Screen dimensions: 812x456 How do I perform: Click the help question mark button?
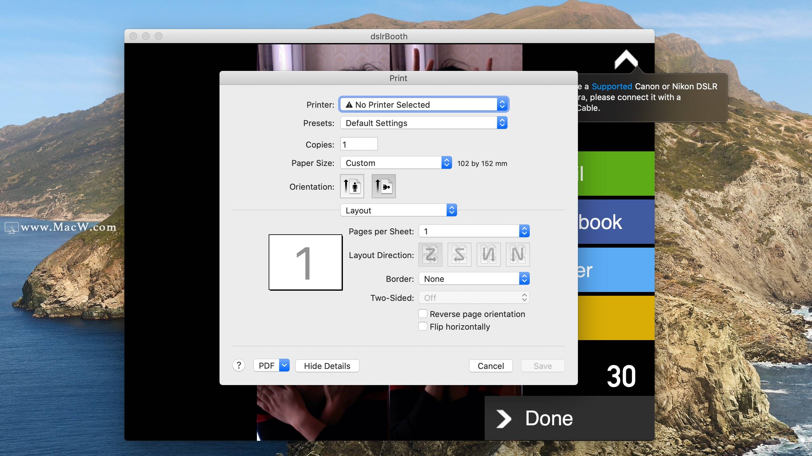point(239,365)
